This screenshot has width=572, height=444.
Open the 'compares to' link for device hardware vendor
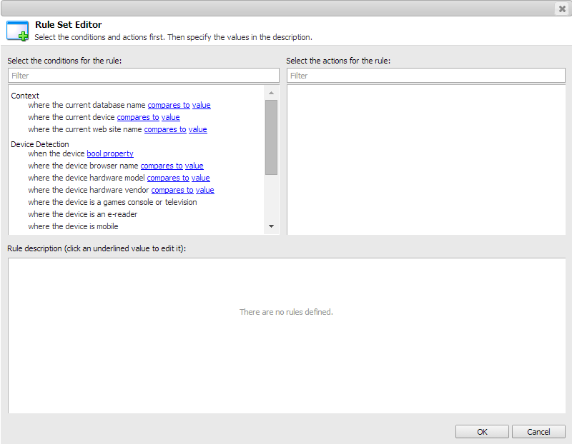tap(172, 190)
